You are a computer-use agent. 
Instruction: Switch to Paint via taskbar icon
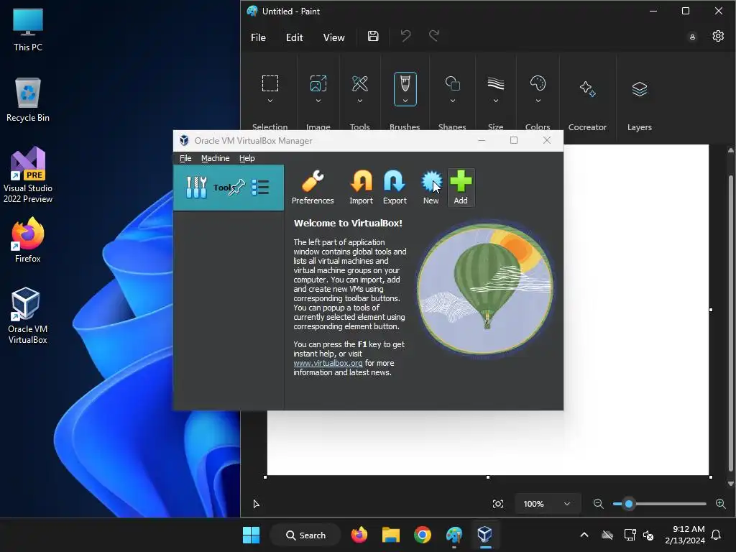(454, 535)
